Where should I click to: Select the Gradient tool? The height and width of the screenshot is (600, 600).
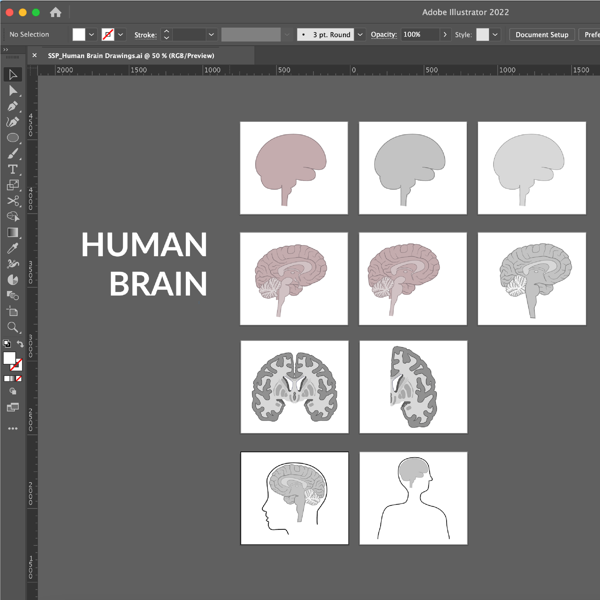pyautogui.click(x=13, y=232)
